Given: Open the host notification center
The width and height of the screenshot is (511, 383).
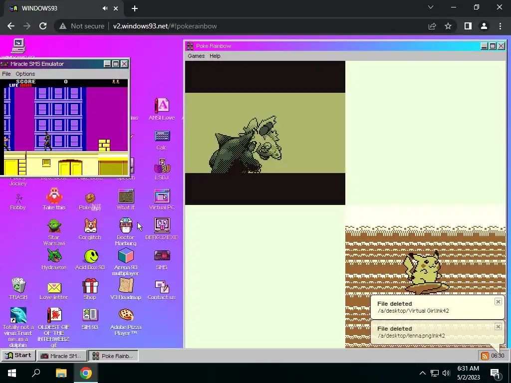Looking at the screenshot, I should [496, 373].
